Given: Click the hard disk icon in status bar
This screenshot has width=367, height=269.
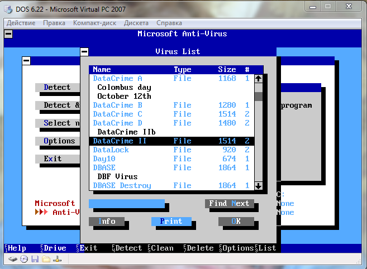Looking at the screenshot, I should (13, 259).
